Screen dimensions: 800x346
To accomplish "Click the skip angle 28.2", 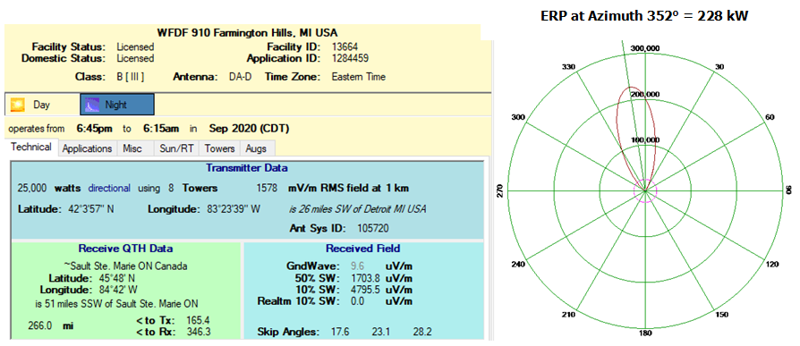I will click(x=422, y=333).
